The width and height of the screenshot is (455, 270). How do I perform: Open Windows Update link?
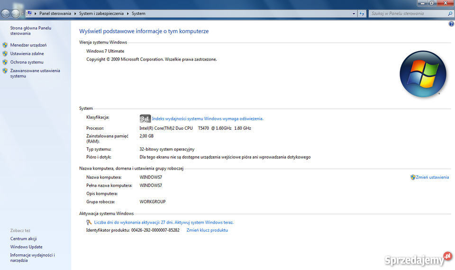27,247
